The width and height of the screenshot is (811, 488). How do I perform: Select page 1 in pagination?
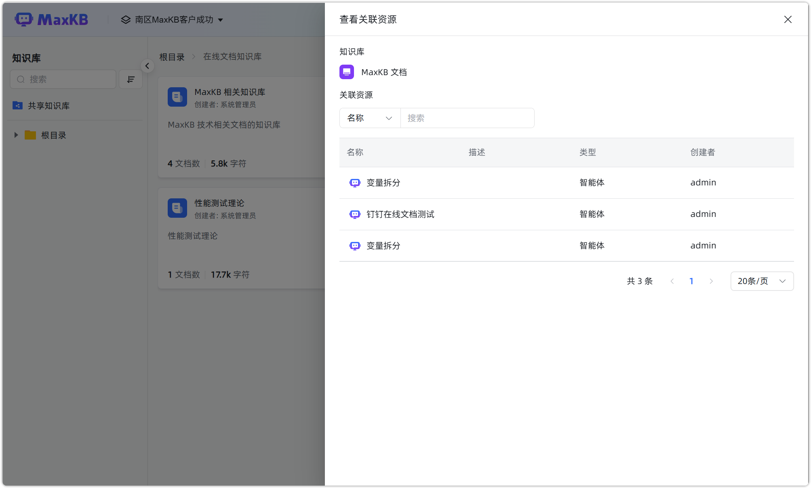coord(691,281)
